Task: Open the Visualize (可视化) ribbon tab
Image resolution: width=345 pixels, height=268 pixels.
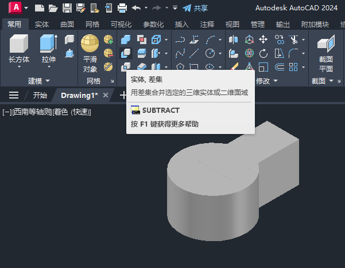Action: (x=121, y=24)
